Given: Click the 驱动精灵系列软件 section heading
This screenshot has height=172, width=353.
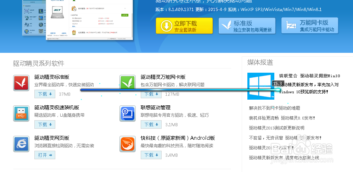Looking at the screenshot, I should click(x=39, y=63).
